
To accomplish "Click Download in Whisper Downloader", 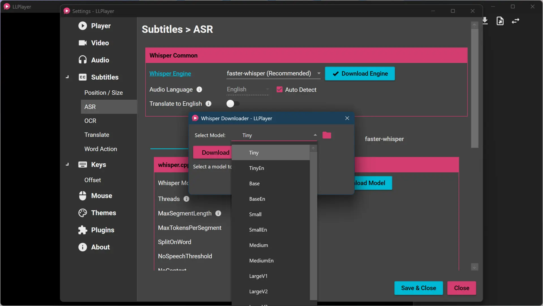I will coord(212,153).
